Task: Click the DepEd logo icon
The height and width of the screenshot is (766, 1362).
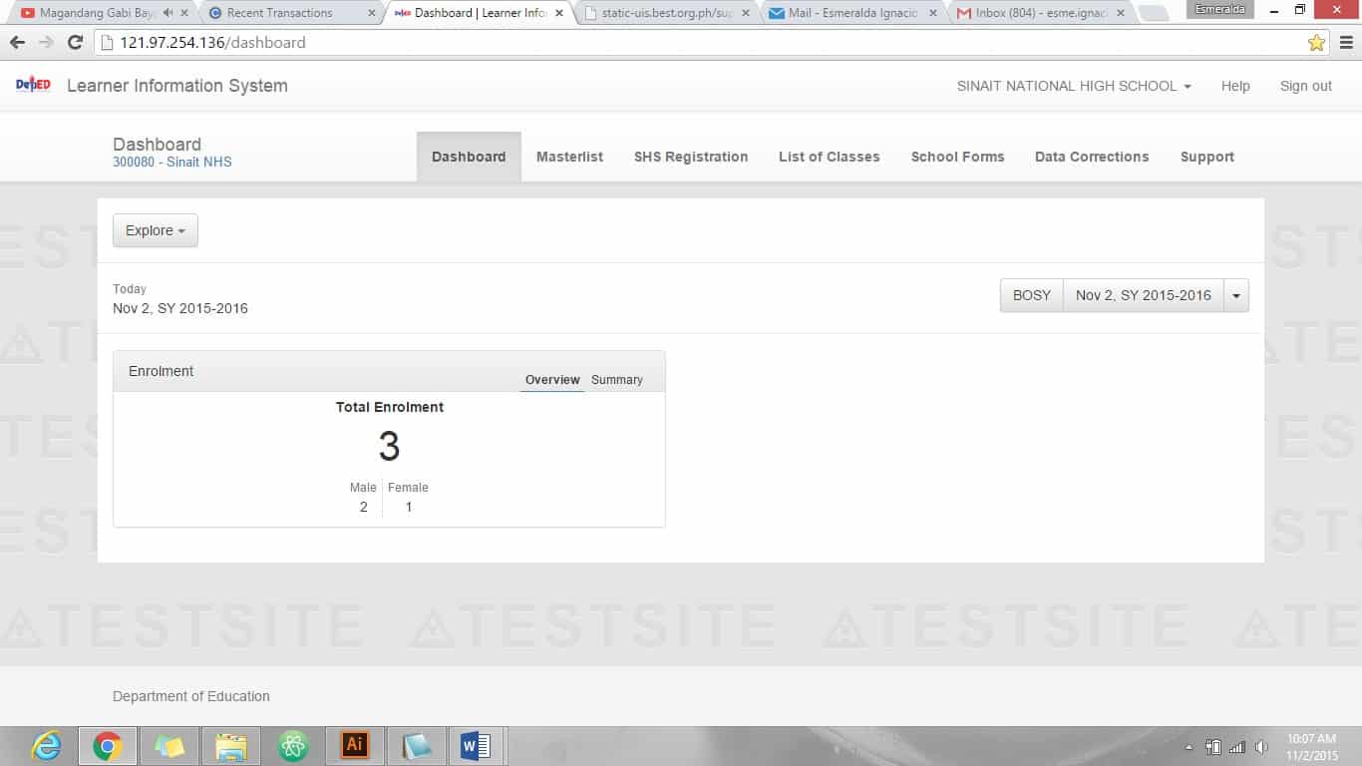Action: (33, 86)
